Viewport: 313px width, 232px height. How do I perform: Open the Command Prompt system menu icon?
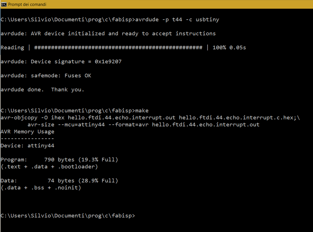coord(4,4)
